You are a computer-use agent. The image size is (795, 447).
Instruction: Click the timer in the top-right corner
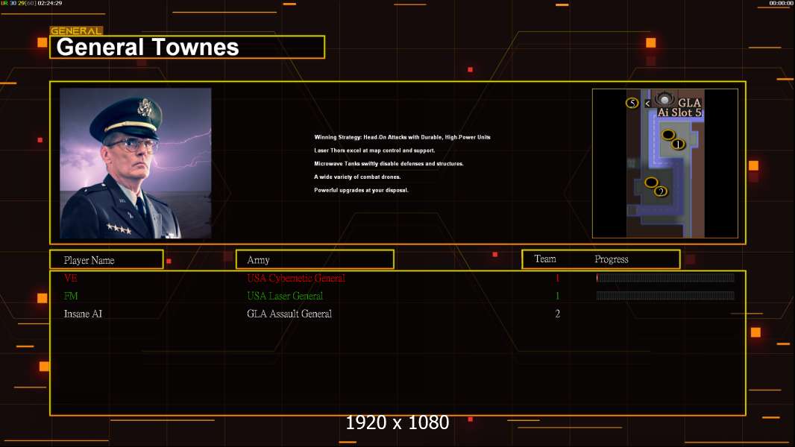[x=781, y=3]
